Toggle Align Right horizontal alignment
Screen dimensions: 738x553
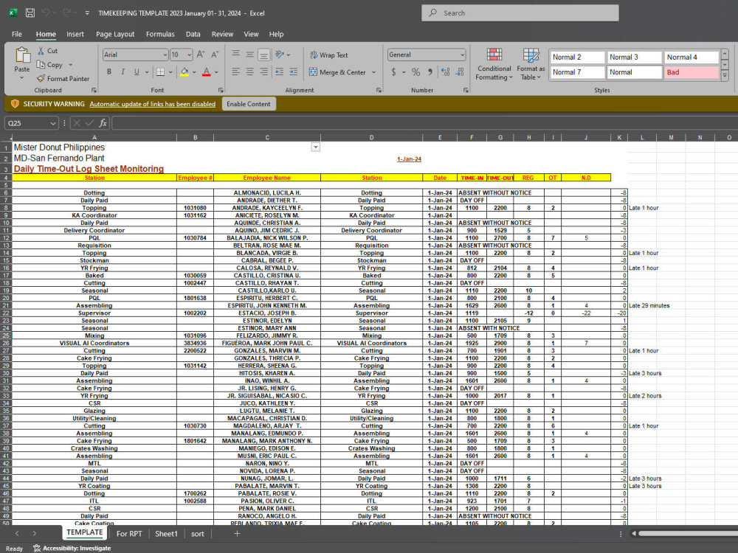pyautogui.click(x=264, y=72)
